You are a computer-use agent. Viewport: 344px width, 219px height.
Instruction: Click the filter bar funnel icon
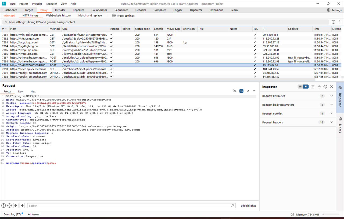pyautogui.click(x=5, y=22)
